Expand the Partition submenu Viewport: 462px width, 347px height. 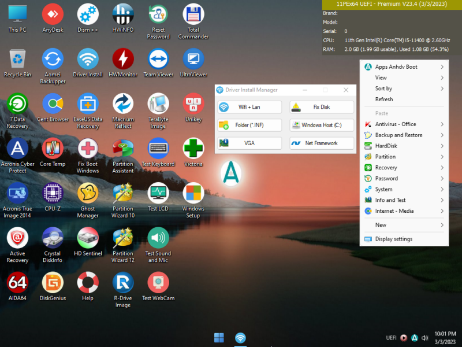[x=404, y=157]
